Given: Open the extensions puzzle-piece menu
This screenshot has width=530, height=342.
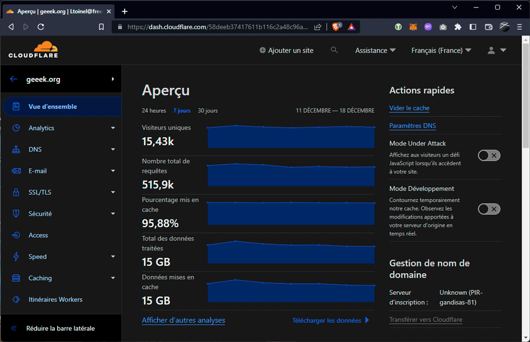Looking at the screenshot, I should (458, 26).
